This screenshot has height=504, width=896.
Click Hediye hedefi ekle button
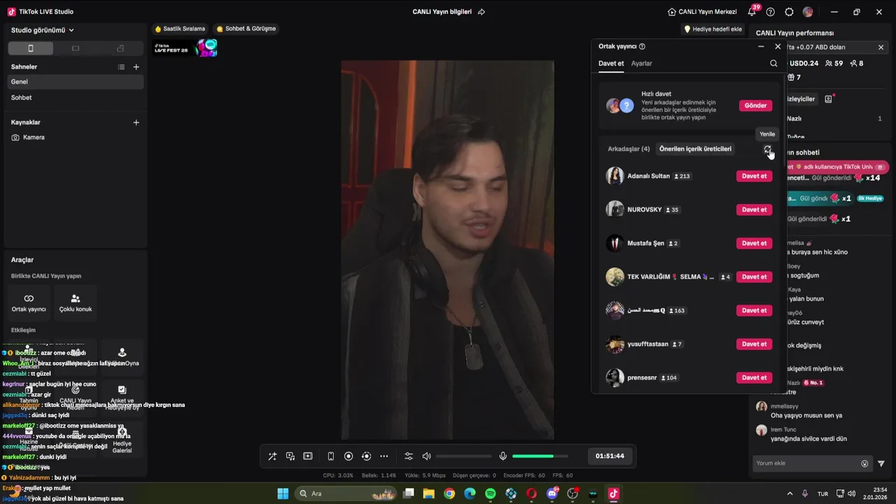coord(713,29)
